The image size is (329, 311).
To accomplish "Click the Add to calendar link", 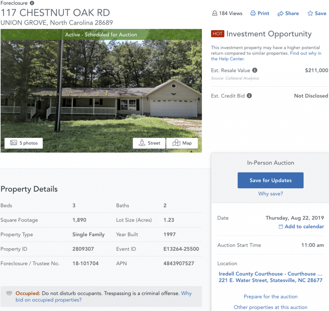I will pyautogui.click(x=304, y=227).
